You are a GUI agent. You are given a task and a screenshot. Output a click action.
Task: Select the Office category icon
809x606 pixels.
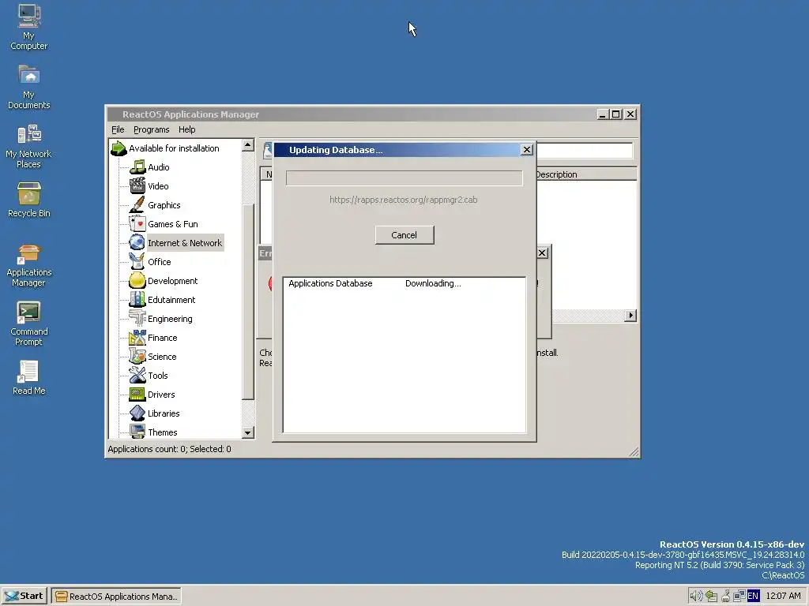[137, 262]
